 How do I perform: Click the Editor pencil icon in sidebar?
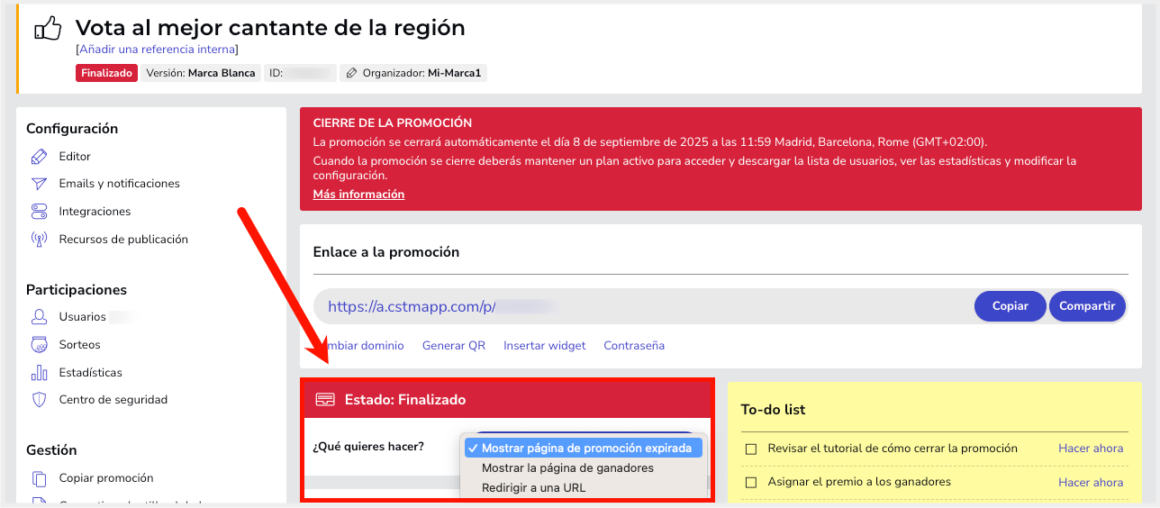[39, 157]
